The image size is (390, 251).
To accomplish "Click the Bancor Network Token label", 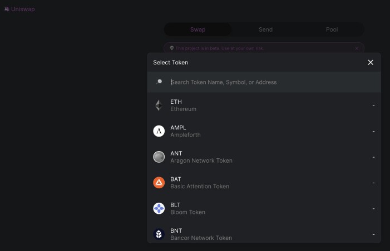I will [x=201, y=238].
